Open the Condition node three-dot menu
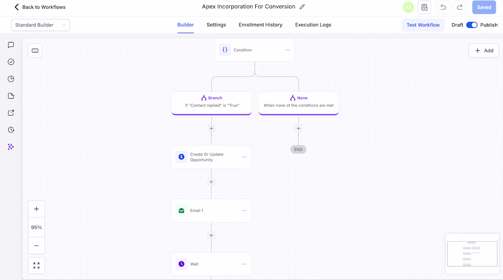 click(x=288, y=50)
